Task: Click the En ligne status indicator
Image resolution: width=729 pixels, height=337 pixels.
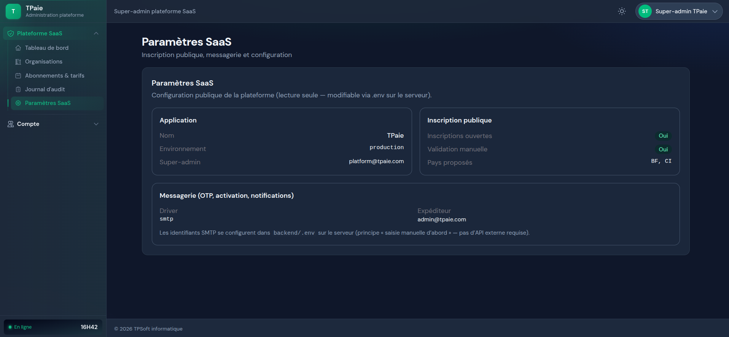Action: point(20,327)
